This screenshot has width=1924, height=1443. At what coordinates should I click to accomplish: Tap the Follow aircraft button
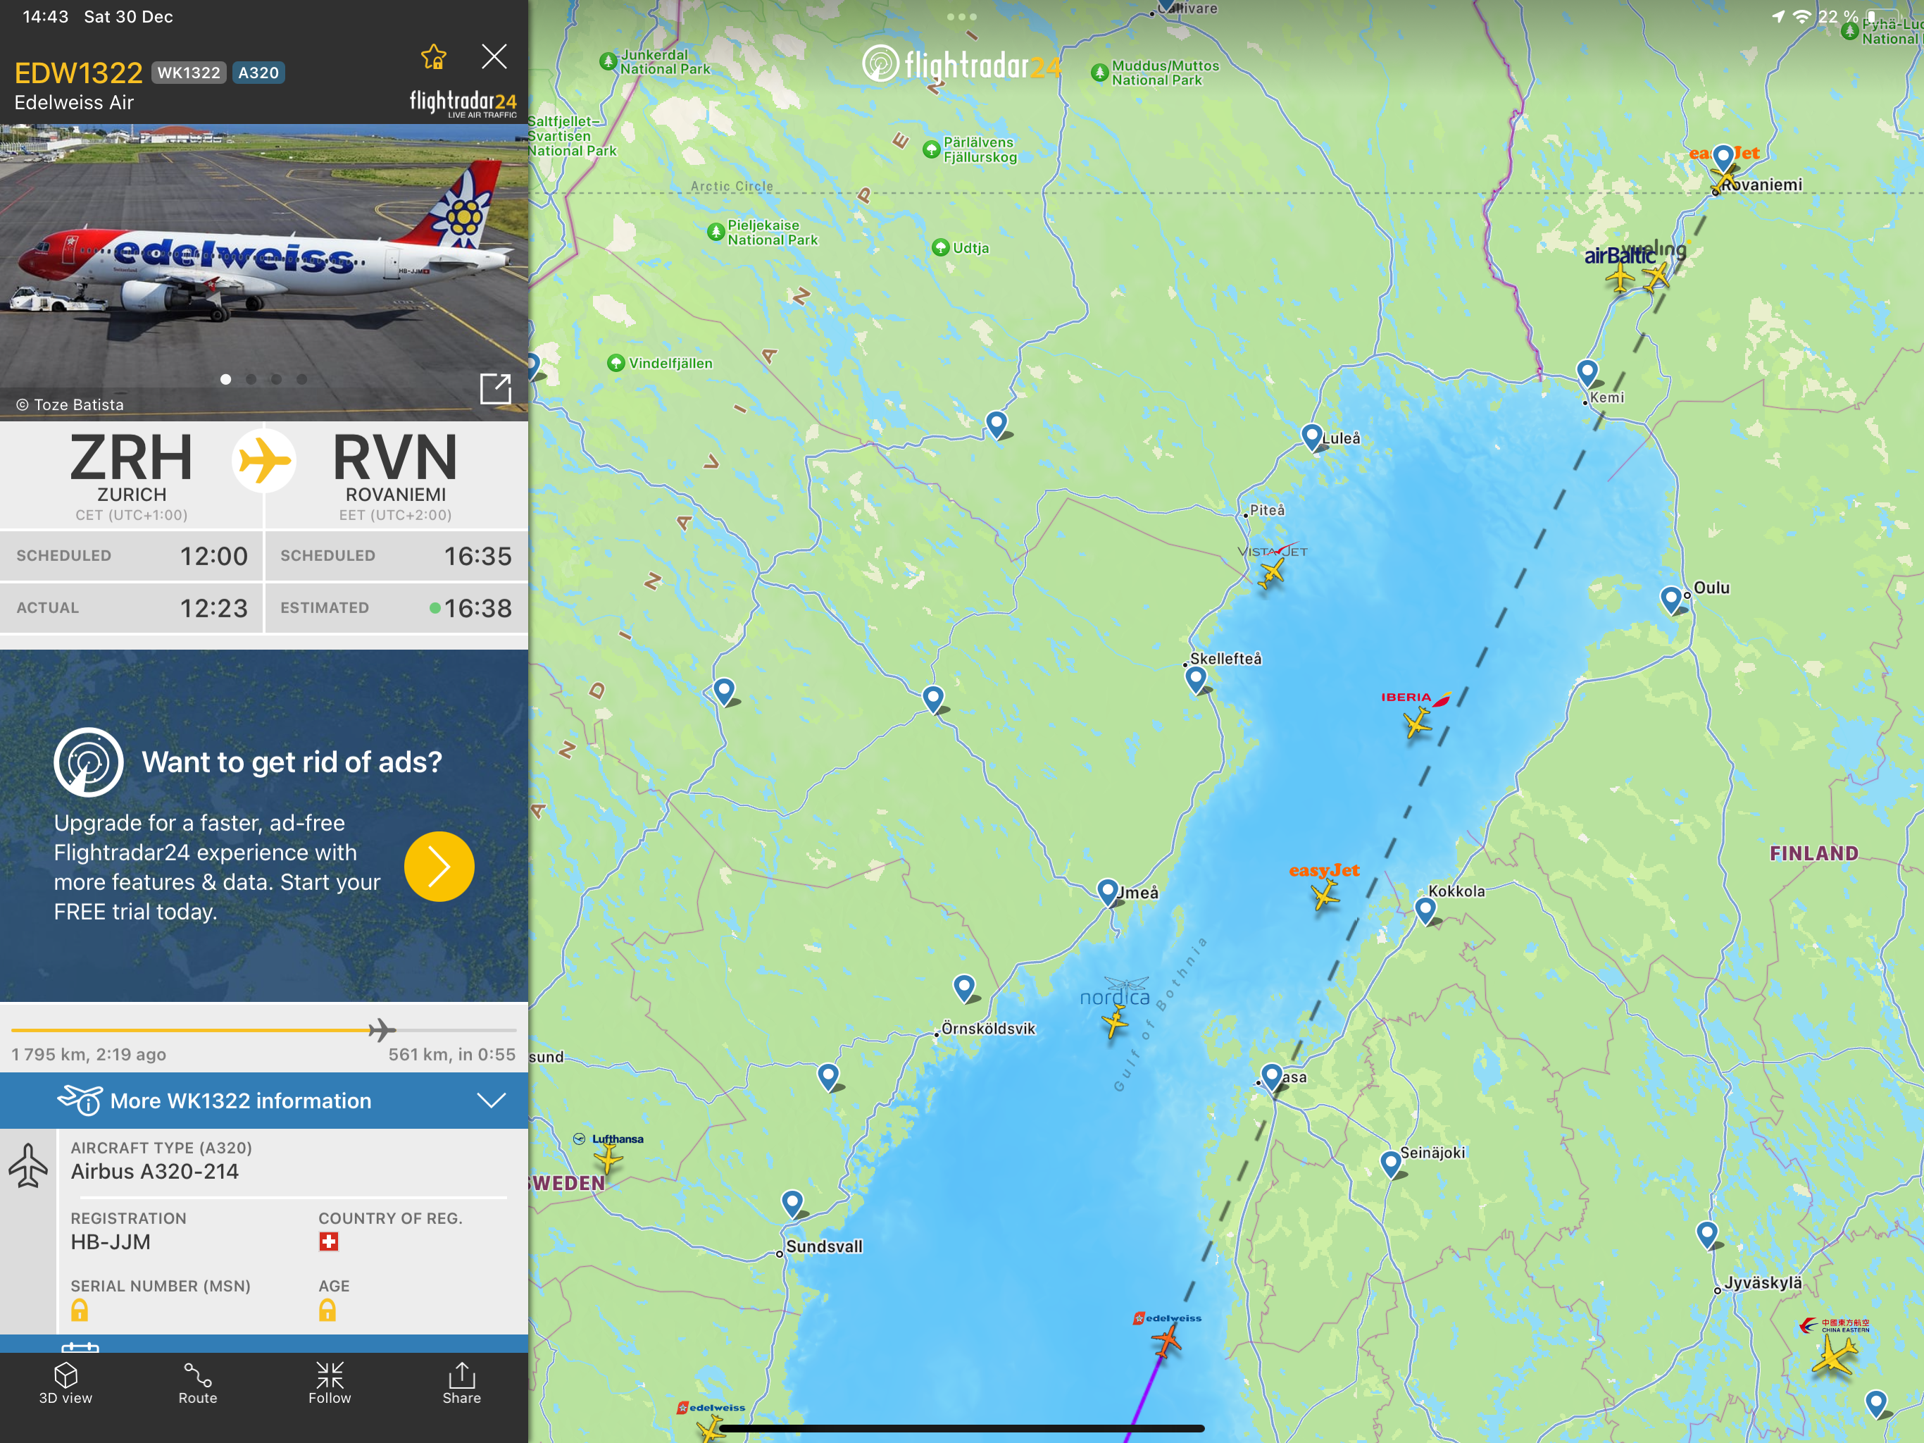click(x=330, y=1382)
